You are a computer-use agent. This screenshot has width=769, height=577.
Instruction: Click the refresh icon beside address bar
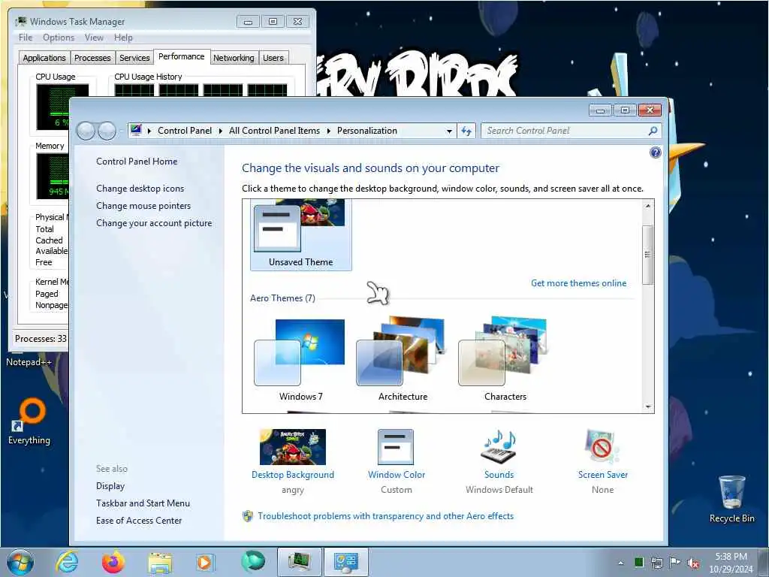(466, 131)
